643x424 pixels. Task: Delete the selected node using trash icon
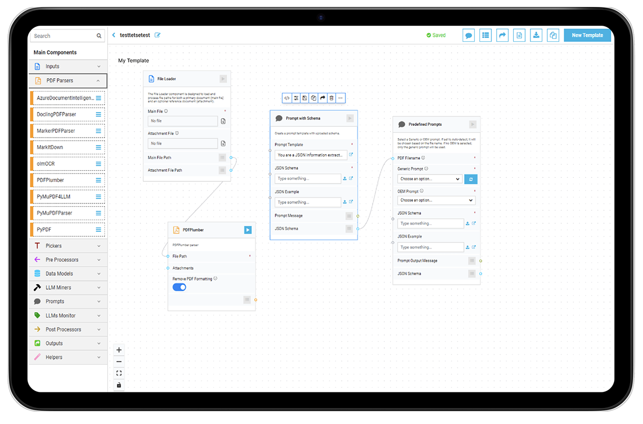(332, 98)
